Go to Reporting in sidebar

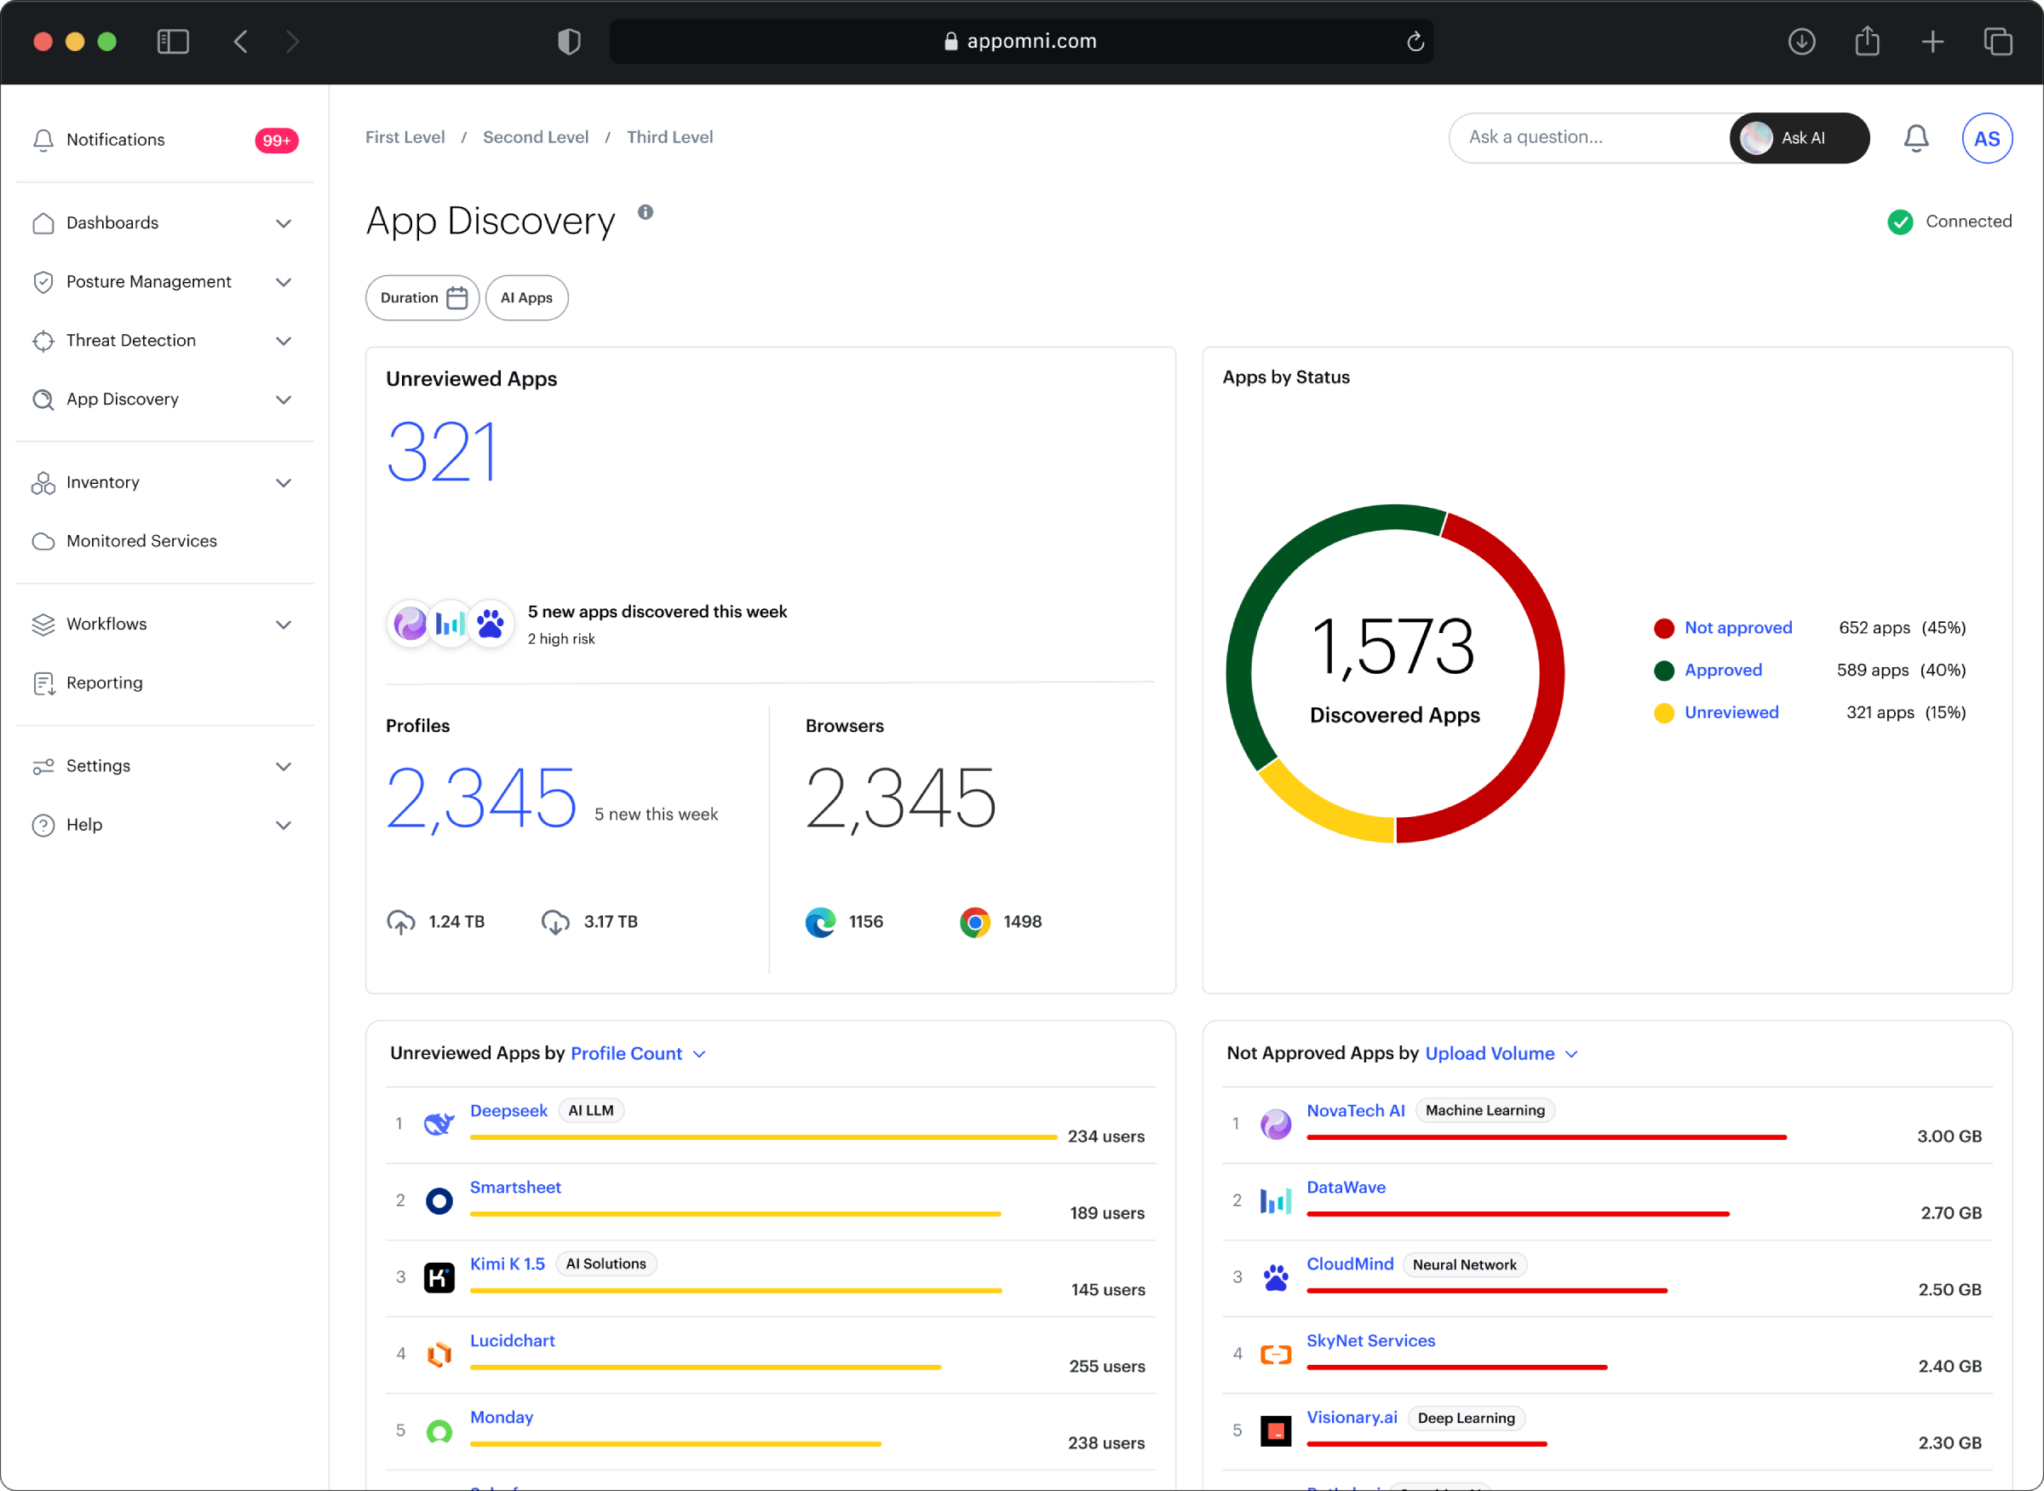[104, 683]
